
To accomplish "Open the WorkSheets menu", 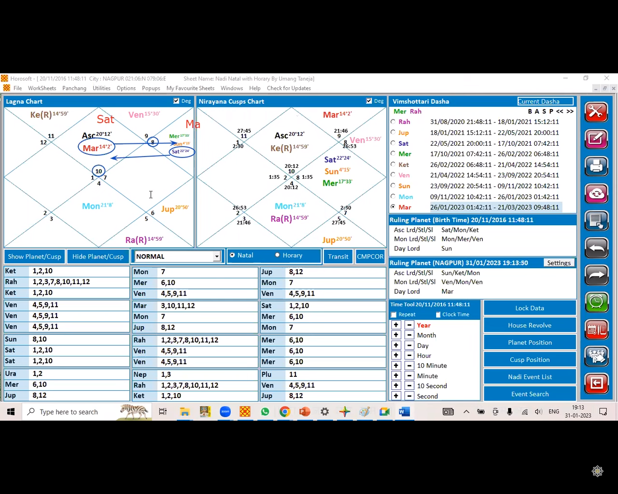I will click(42, 88).
